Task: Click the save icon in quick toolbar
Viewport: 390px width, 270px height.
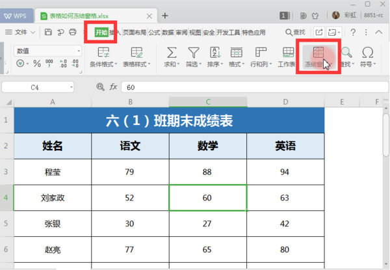Action: click(x=49, y=32)
